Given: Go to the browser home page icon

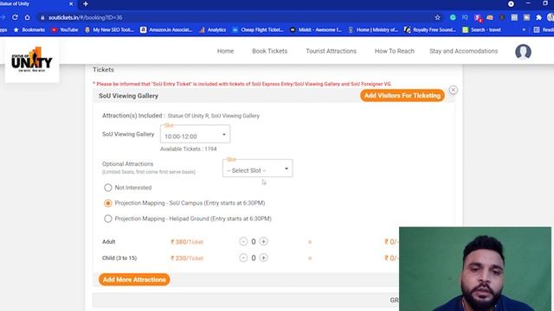Looking at the screenshot, I should (x=27, y=17).
